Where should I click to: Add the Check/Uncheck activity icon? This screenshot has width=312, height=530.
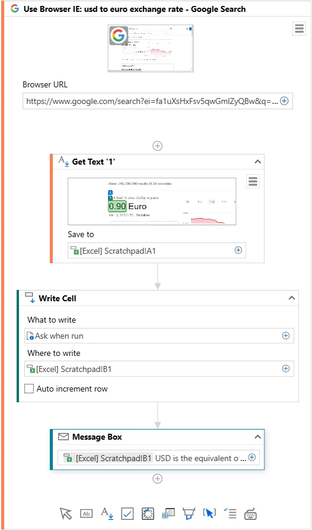click(x=127, y=514)
